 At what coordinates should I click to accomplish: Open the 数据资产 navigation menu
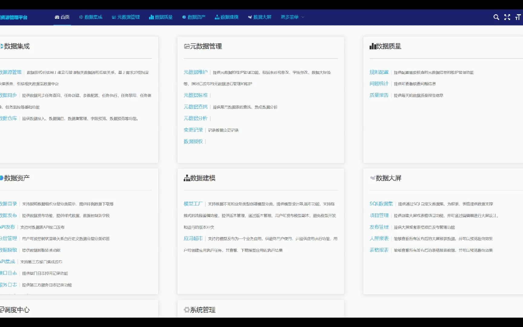click(x=194, y=17)
